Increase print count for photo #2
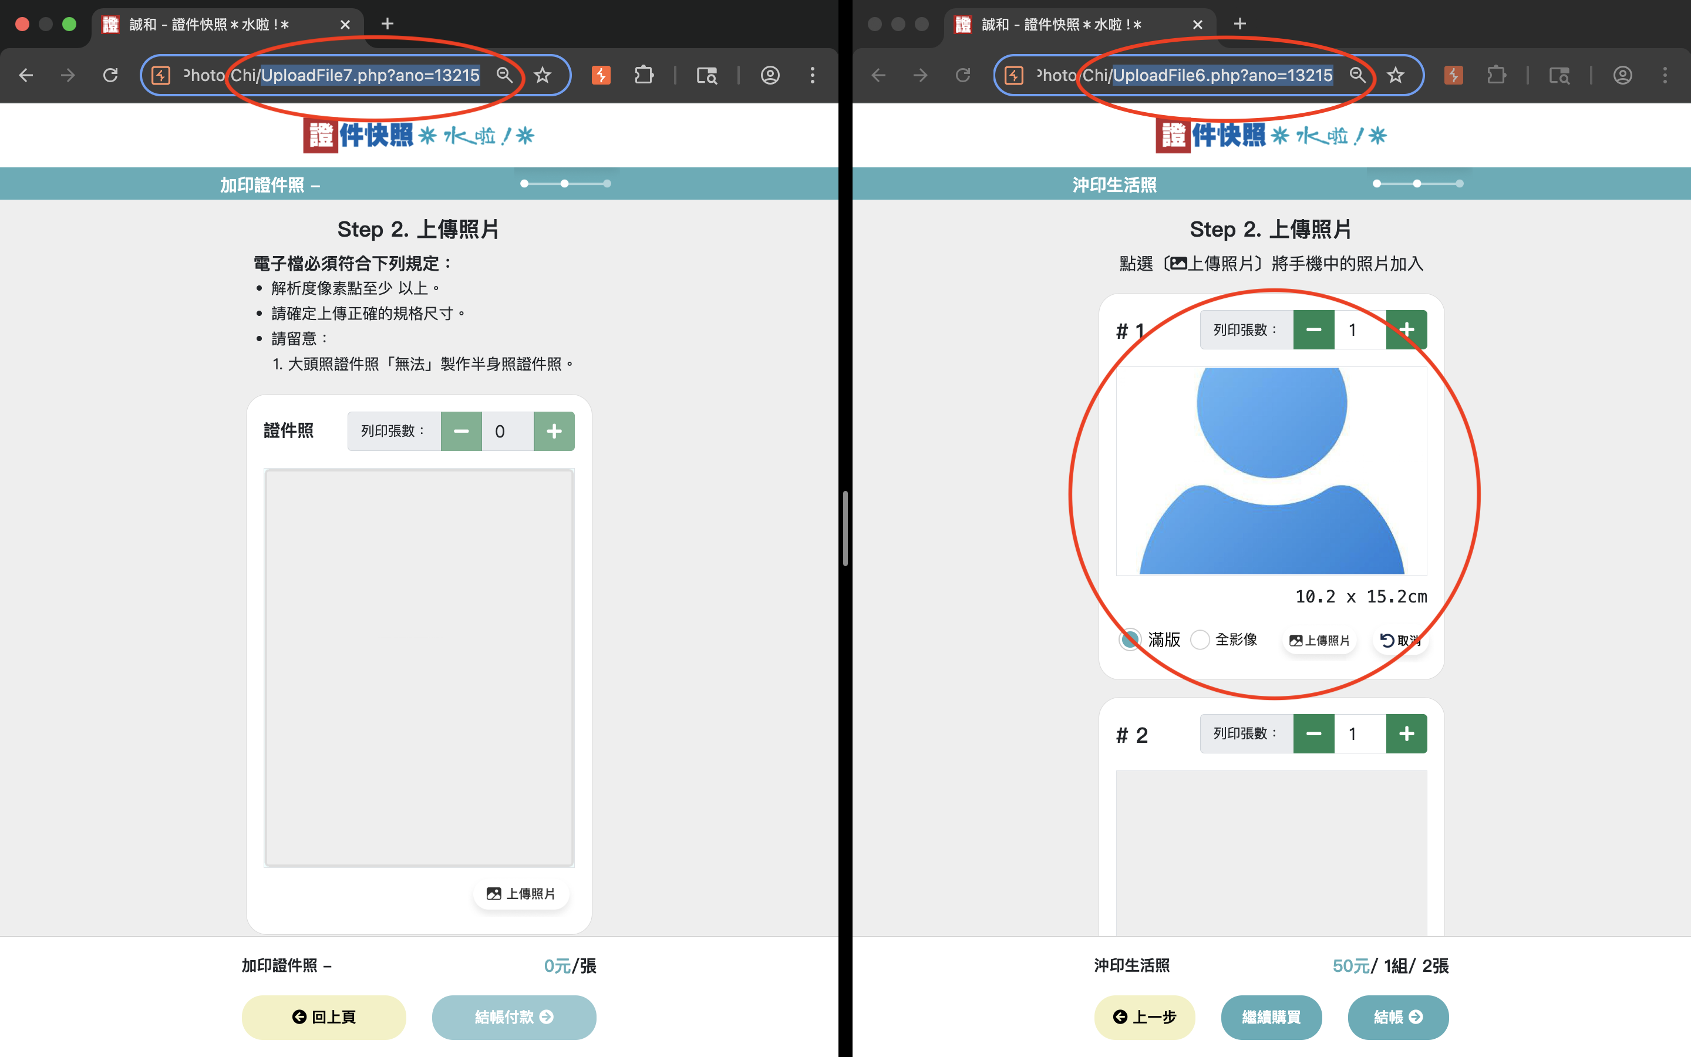Screen dimensions: 1691x1057 point(1407,734)
